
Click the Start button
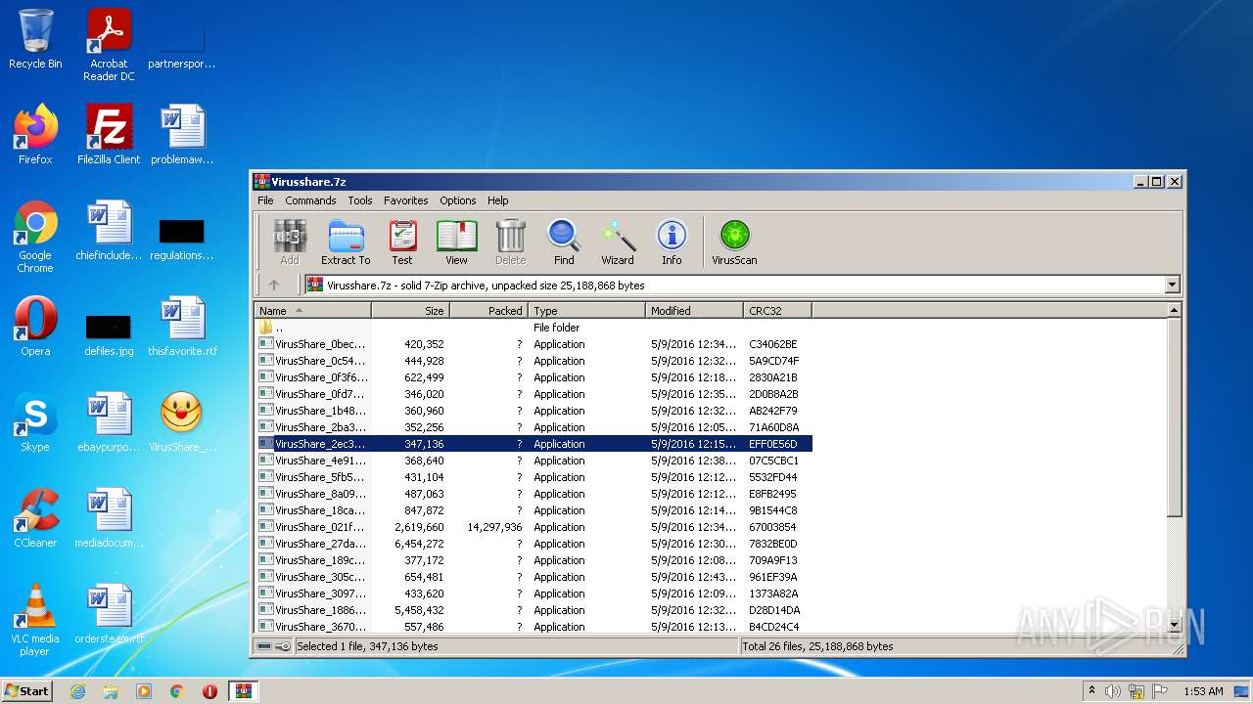click(x=26, y=691)
